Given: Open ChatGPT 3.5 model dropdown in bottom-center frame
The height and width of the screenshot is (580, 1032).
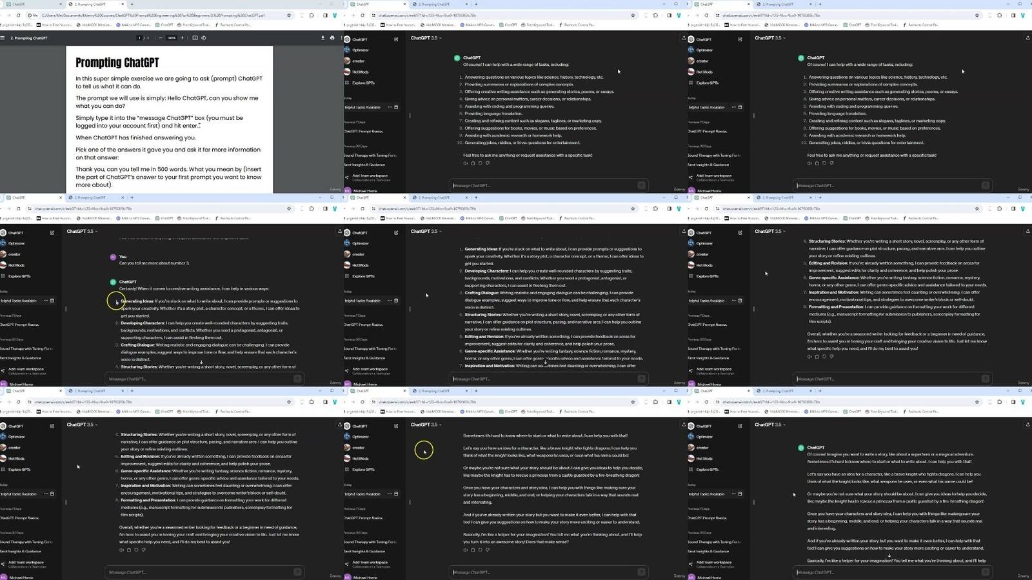Looking at the screenshot, I should (x=426, y=425).
